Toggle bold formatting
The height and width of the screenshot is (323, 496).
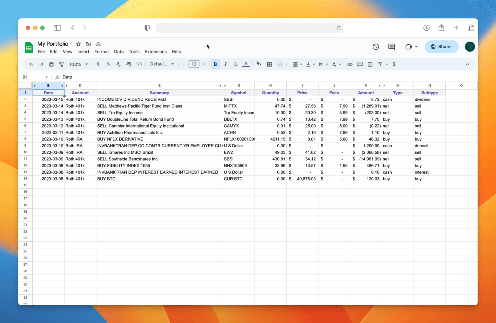click(x=215, y=64)
